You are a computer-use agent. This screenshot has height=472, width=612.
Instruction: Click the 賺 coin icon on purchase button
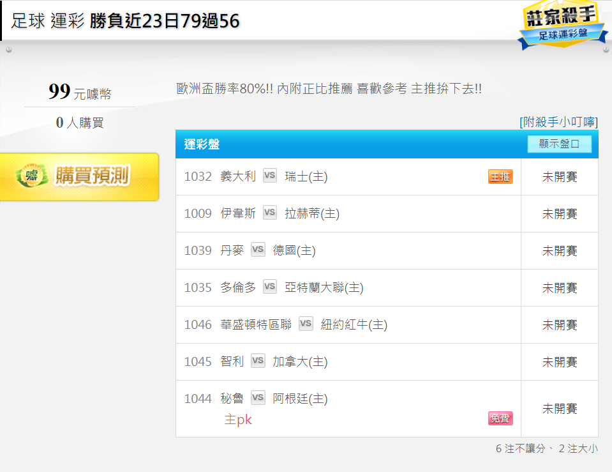(32, 176)
